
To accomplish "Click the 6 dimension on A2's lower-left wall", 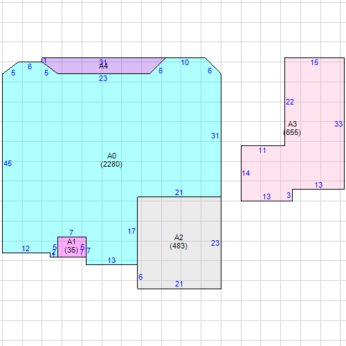I will (140, 277).
